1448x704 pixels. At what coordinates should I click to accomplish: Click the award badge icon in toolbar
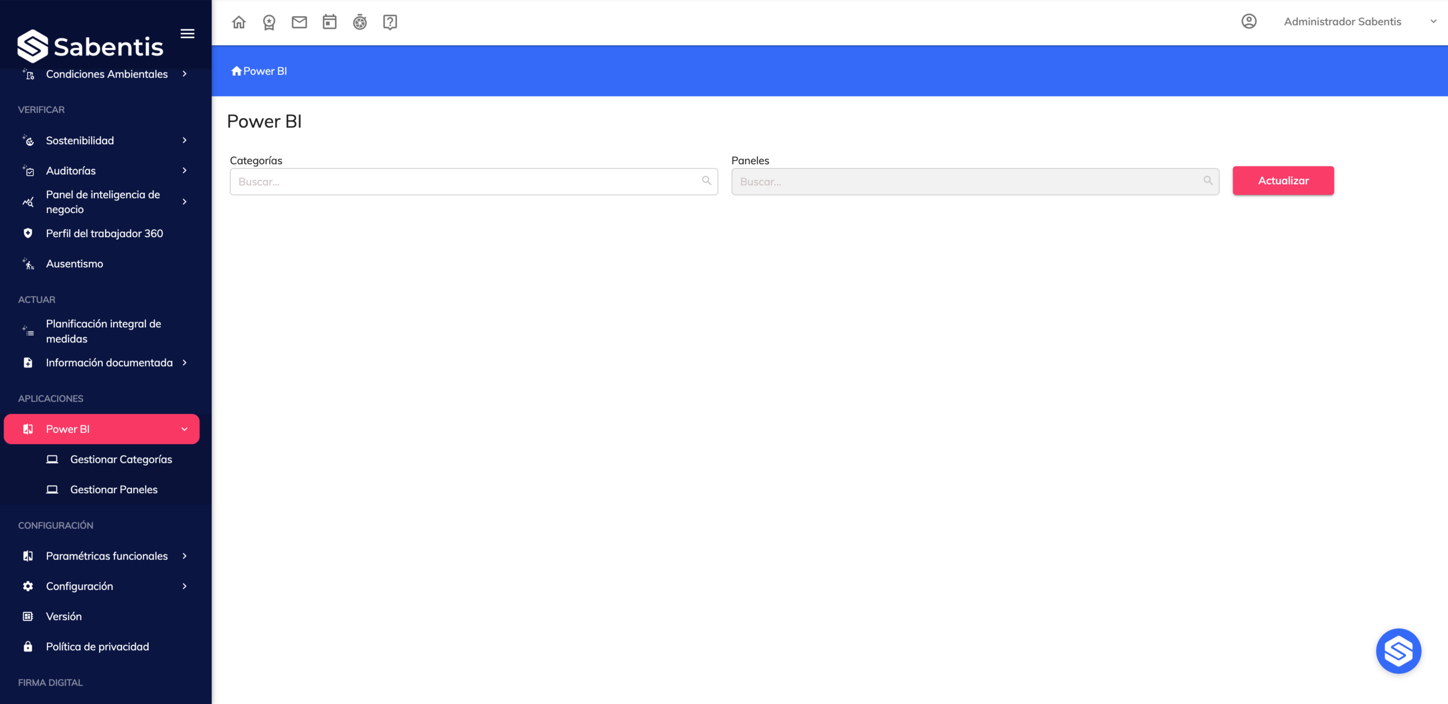click(x=269, y=22)
